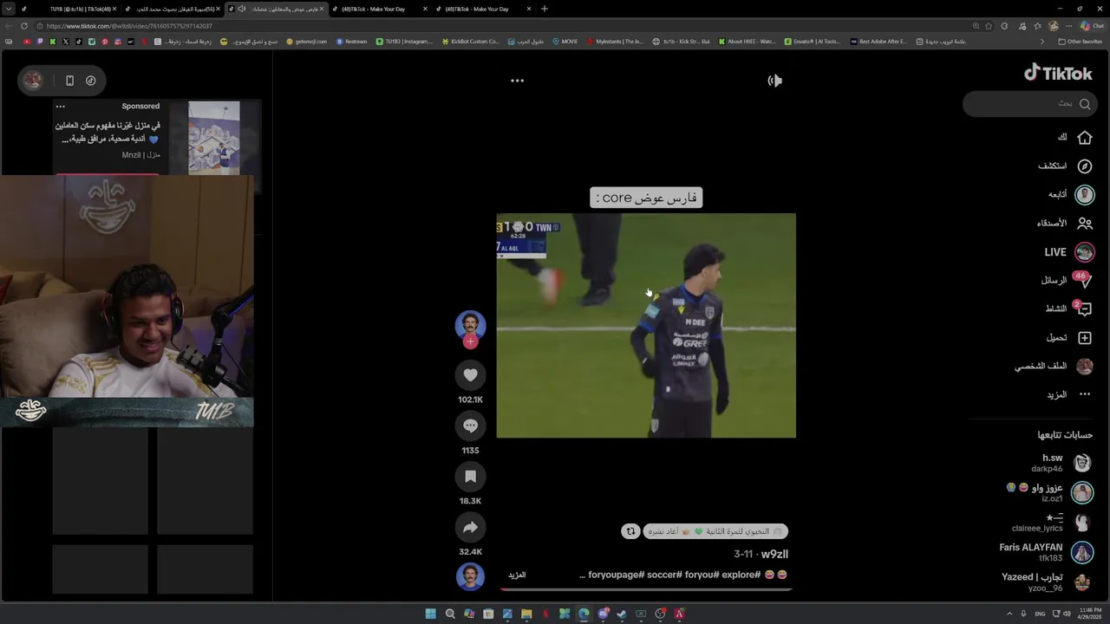This screenshot has width=1110, height=624.
Task: Expand the More (المزيد) sidebar item
Action: (x=1068, y=394)
